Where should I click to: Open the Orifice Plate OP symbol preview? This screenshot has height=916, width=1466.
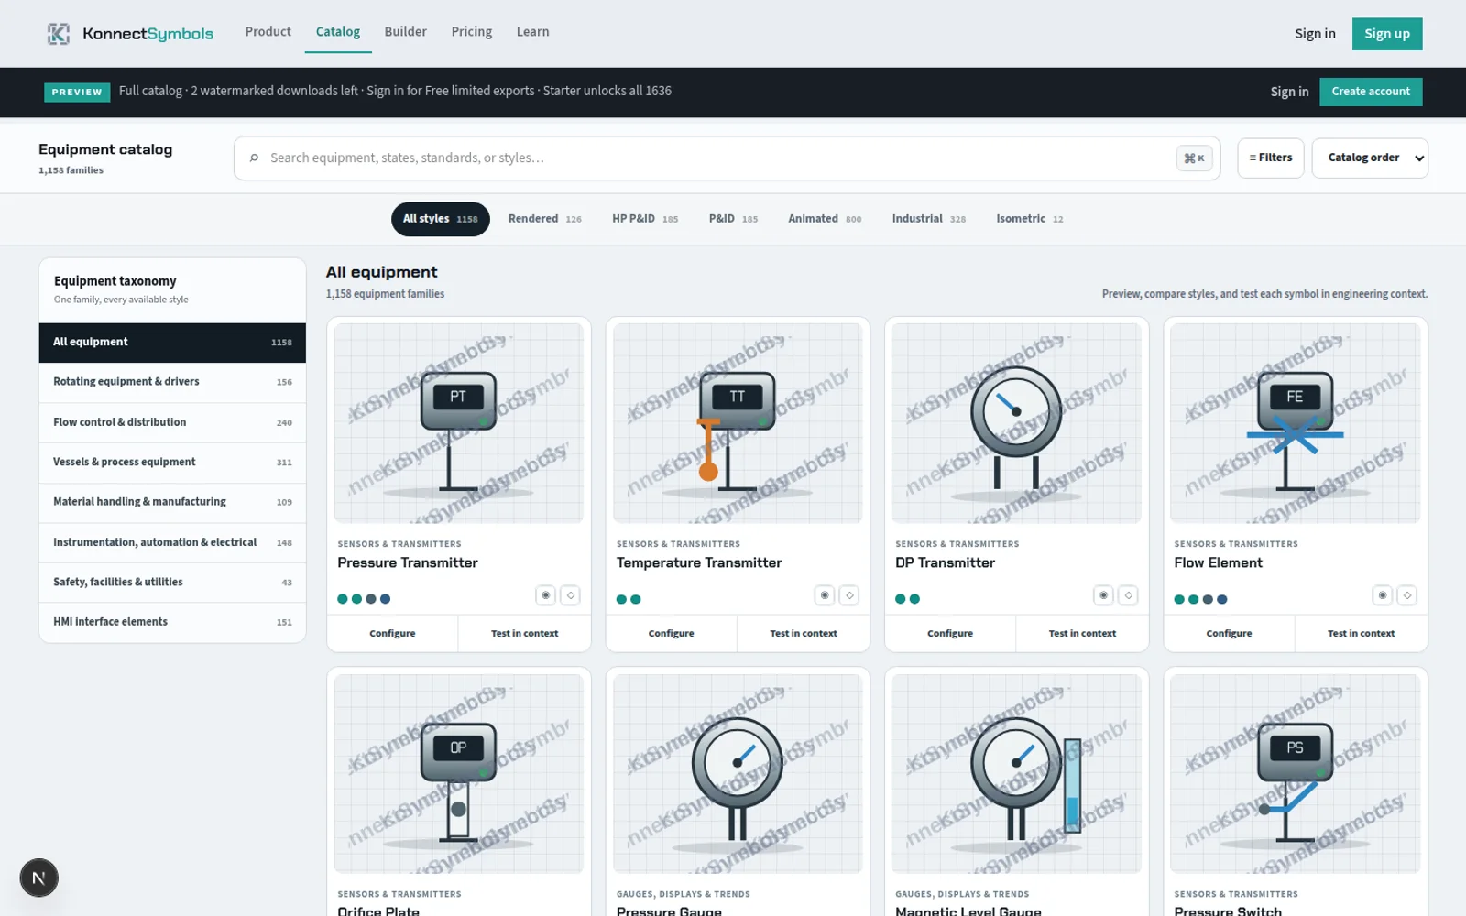click(459, 773)
